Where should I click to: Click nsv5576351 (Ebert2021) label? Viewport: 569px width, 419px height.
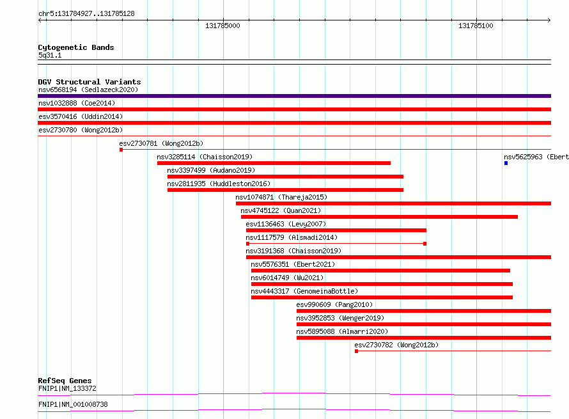point(293,264)
